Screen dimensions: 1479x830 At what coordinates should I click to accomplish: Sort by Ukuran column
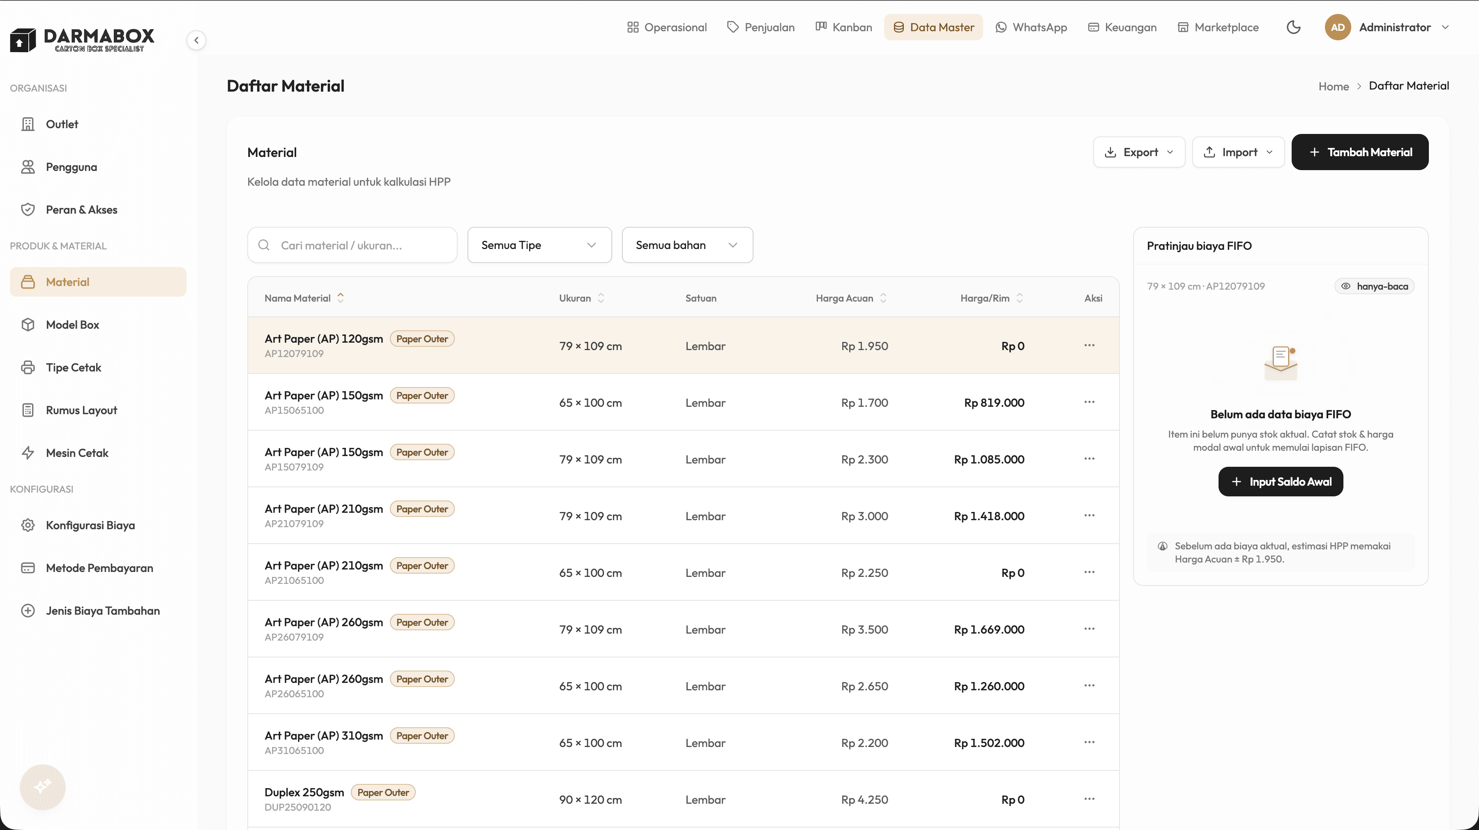(x=582, y=298)
